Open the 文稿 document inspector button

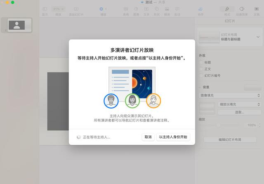click(257, 9)
